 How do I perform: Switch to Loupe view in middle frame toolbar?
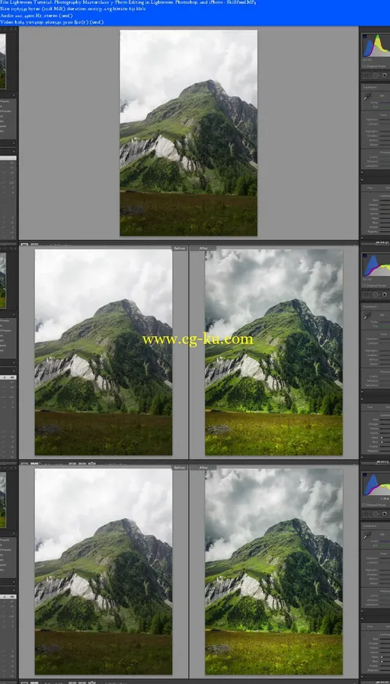coord(24,464)
